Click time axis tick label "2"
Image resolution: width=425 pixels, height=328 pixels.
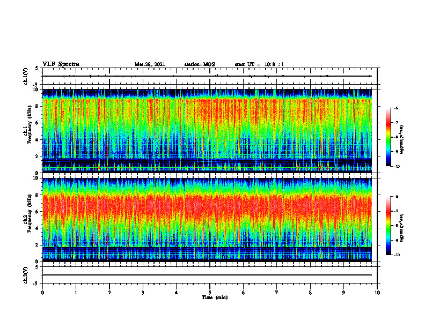point(109,293)
